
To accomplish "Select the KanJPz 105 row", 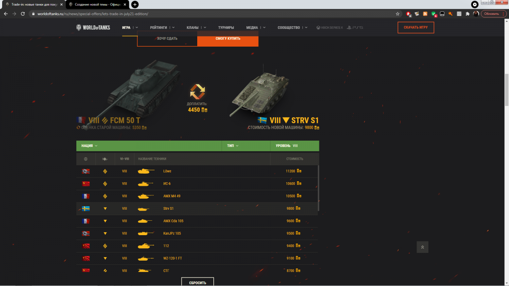I will tap(197, 233).
